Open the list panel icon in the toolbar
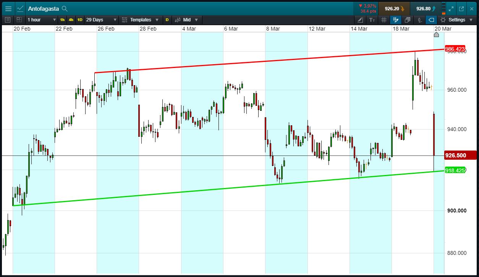This screenshot has width=479, height=277. (8, 19)
